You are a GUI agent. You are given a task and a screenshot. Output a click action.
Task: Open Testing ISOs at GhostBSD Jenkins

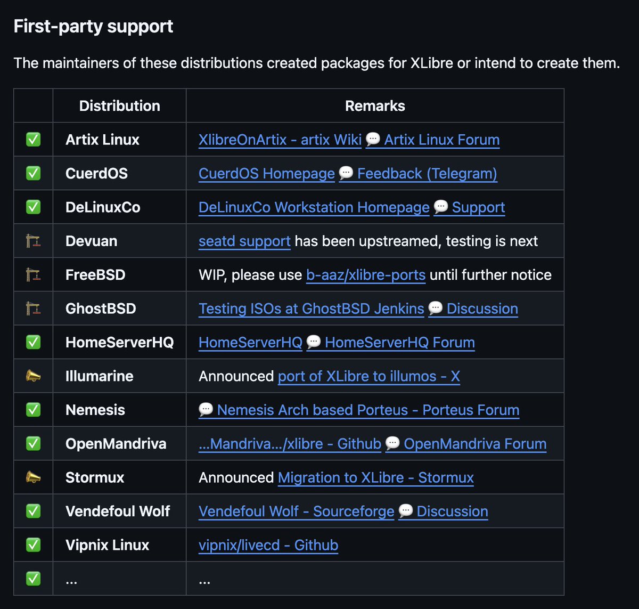pos(311,308)
